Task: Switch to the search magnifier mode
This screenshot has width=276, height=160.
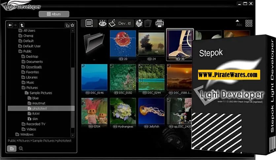Action: click(21, 148)
